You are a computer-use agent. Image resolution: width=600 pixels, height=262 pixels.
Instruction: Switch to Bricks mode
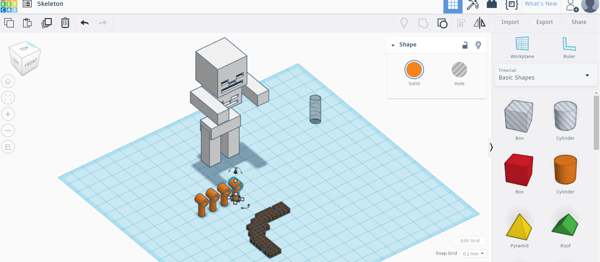492,4
